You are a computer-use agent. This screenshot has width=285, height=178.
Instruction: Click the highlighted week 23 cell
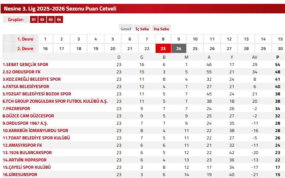point(163,49)
